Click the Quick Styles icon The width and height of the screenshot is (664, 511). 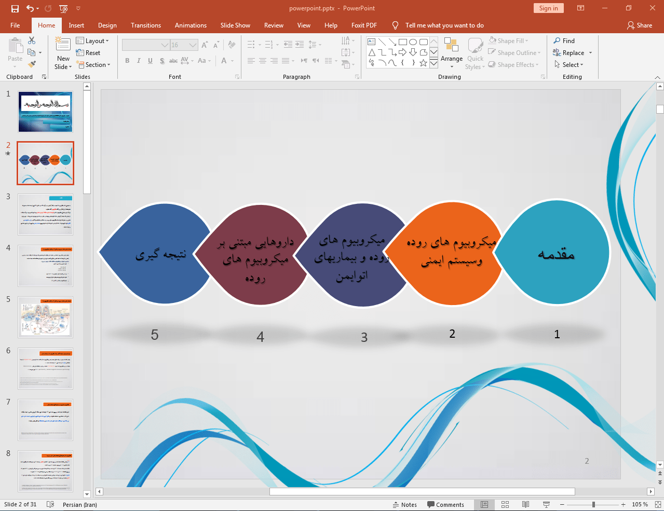coord(475,46)
